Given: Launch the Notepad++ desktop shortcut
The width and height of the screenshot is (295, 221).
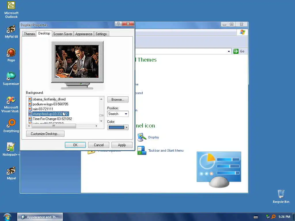Looking at the screenshot, I should (11, 149).
